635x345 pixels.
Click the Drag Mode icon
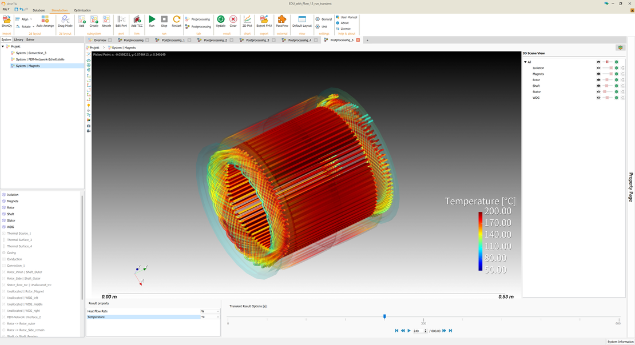pos(65,20)
